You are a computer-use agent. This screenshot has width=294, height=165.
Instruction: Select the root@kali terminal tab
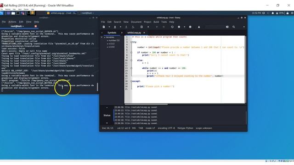[x=17, y=26]
